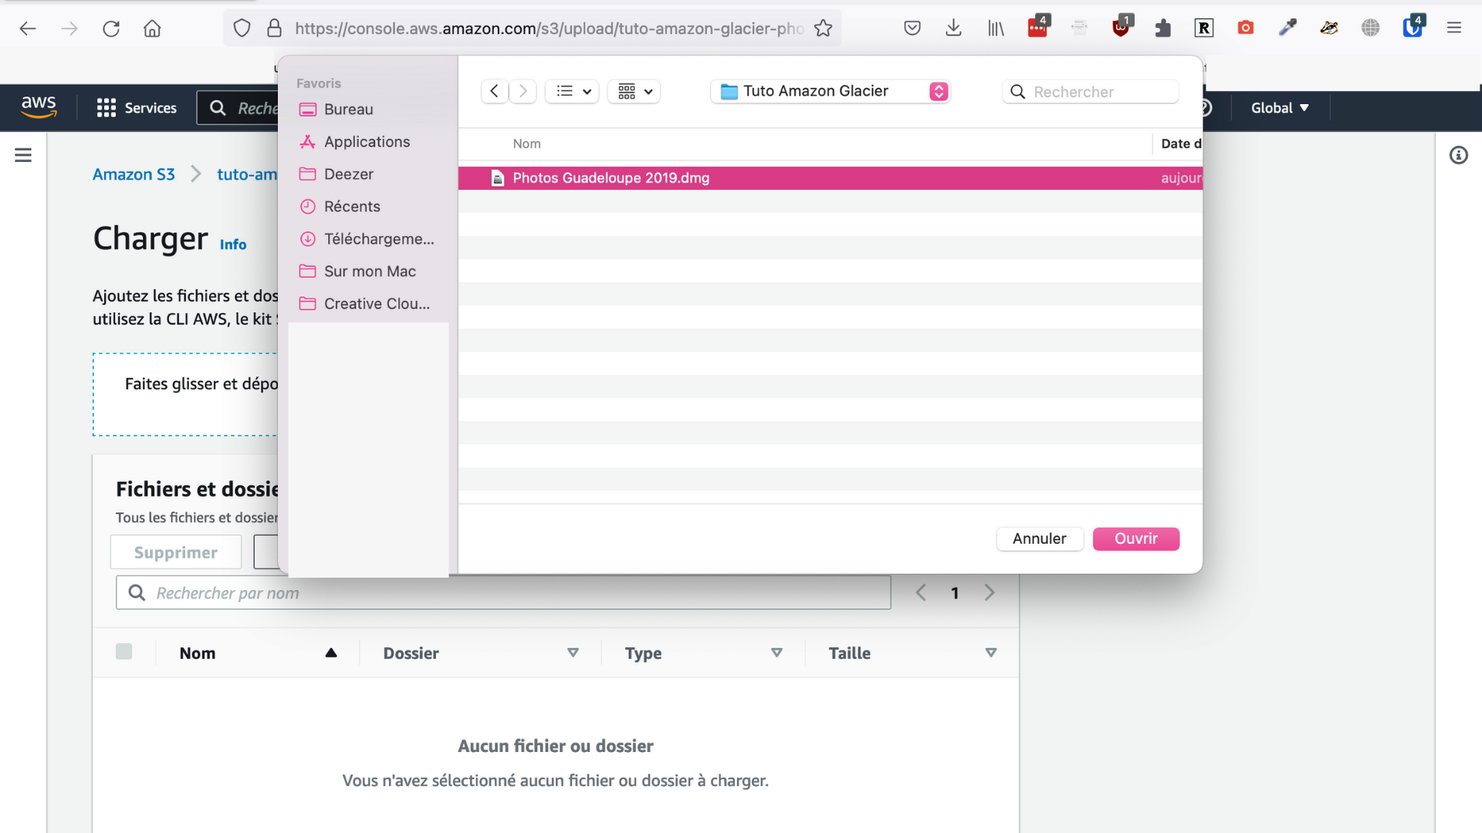Open Firefox library bookmarks icon

point(996,29)
